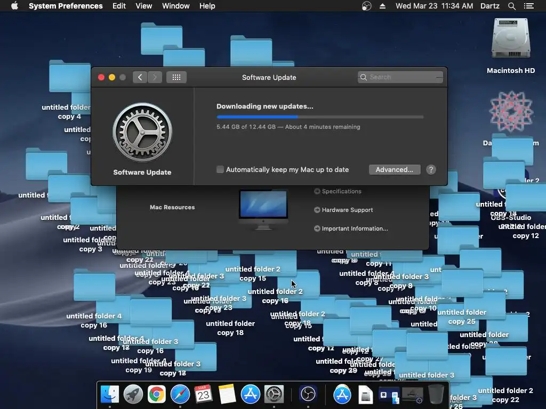
Task: Select untitled folder copy 12
Action: tap(526, 231)
